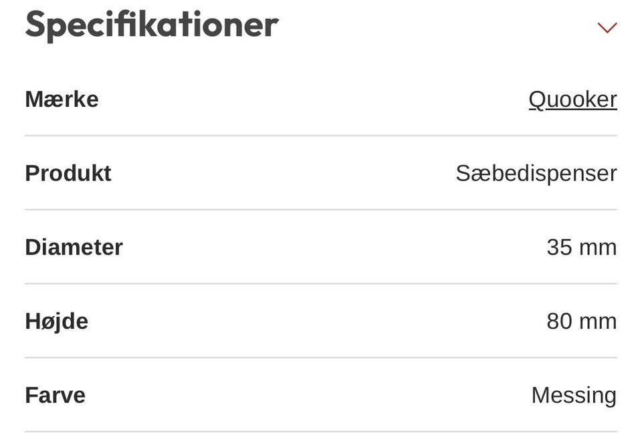Select the Produkt specification label
642x439 pixels.
pyautogui.click(x=68, y=173)
